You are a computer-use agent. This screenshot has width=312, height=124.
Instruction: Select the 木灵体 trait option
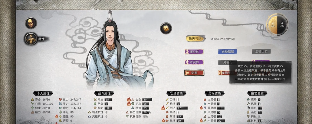click(194, 62)
